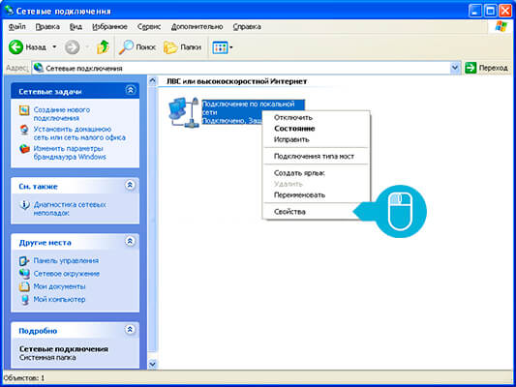Viewport: 516px width, 387px height.
Task: Click sidebar scroll down arrow
Action: tap(152, 364)
